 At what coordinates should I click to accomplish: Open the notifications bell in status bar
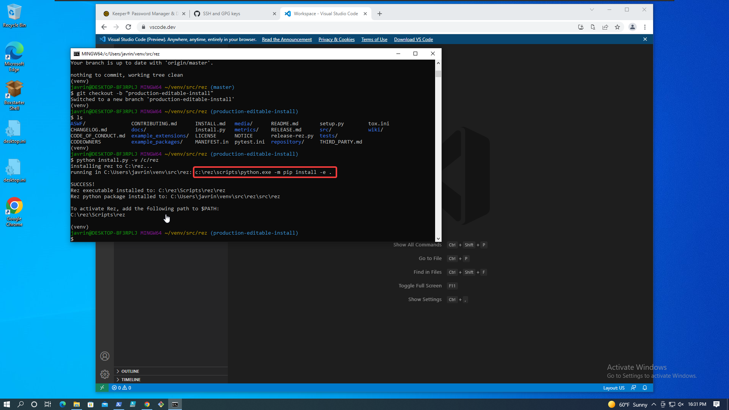click(x=645, y=388)
